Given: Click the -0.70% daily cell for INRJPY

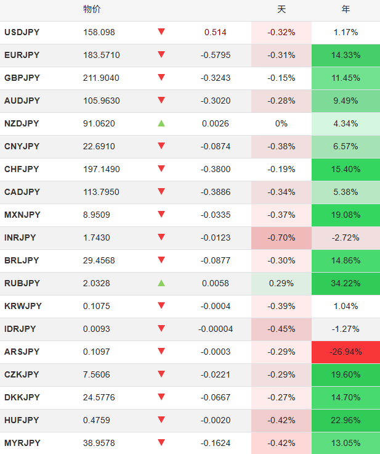Looking at the screenshot, I should click(281, 237).
